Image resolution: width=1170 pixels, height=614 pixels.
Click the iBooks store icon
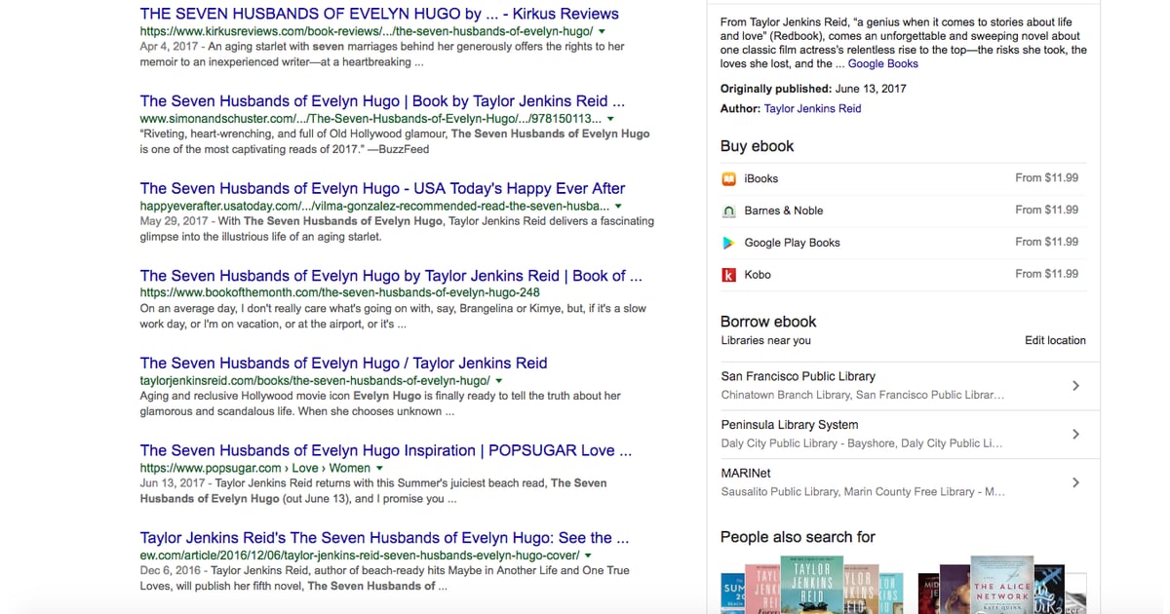click(x=728, y=178)
